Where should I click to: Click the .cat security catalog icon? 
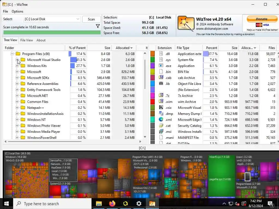(x=161, y=125)
